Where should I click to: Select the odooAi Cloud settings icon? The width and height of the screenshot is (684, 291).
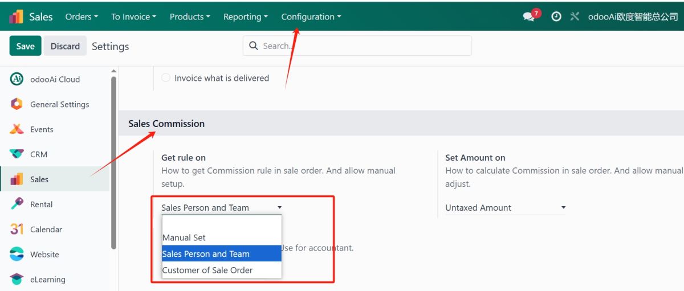[17, 79]
